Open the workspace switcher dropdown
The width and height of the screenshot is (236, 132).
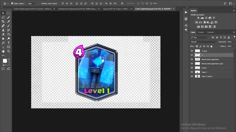(x=230, y=3)
